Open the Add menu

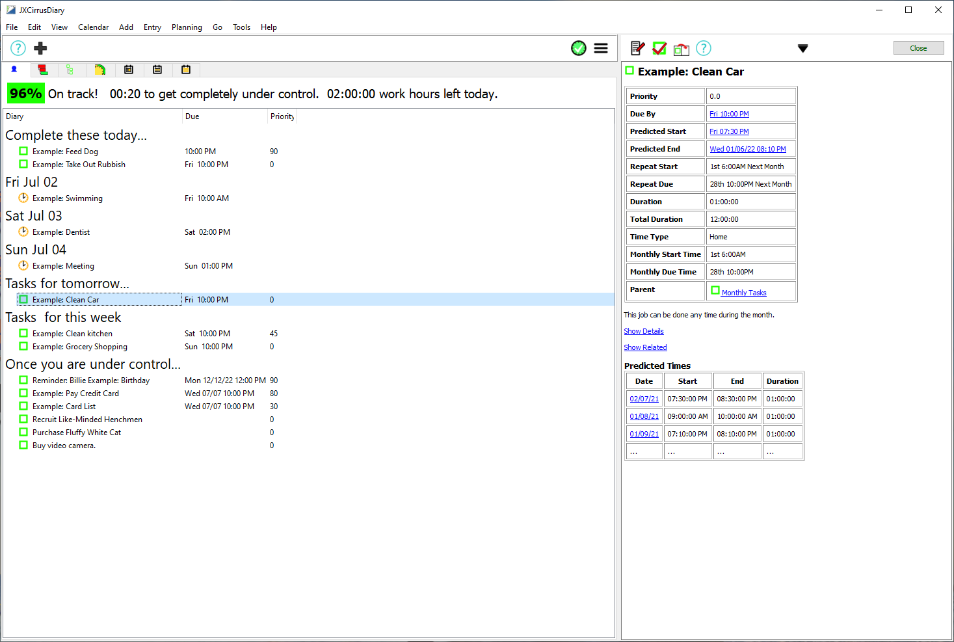[x=126, y=27]
